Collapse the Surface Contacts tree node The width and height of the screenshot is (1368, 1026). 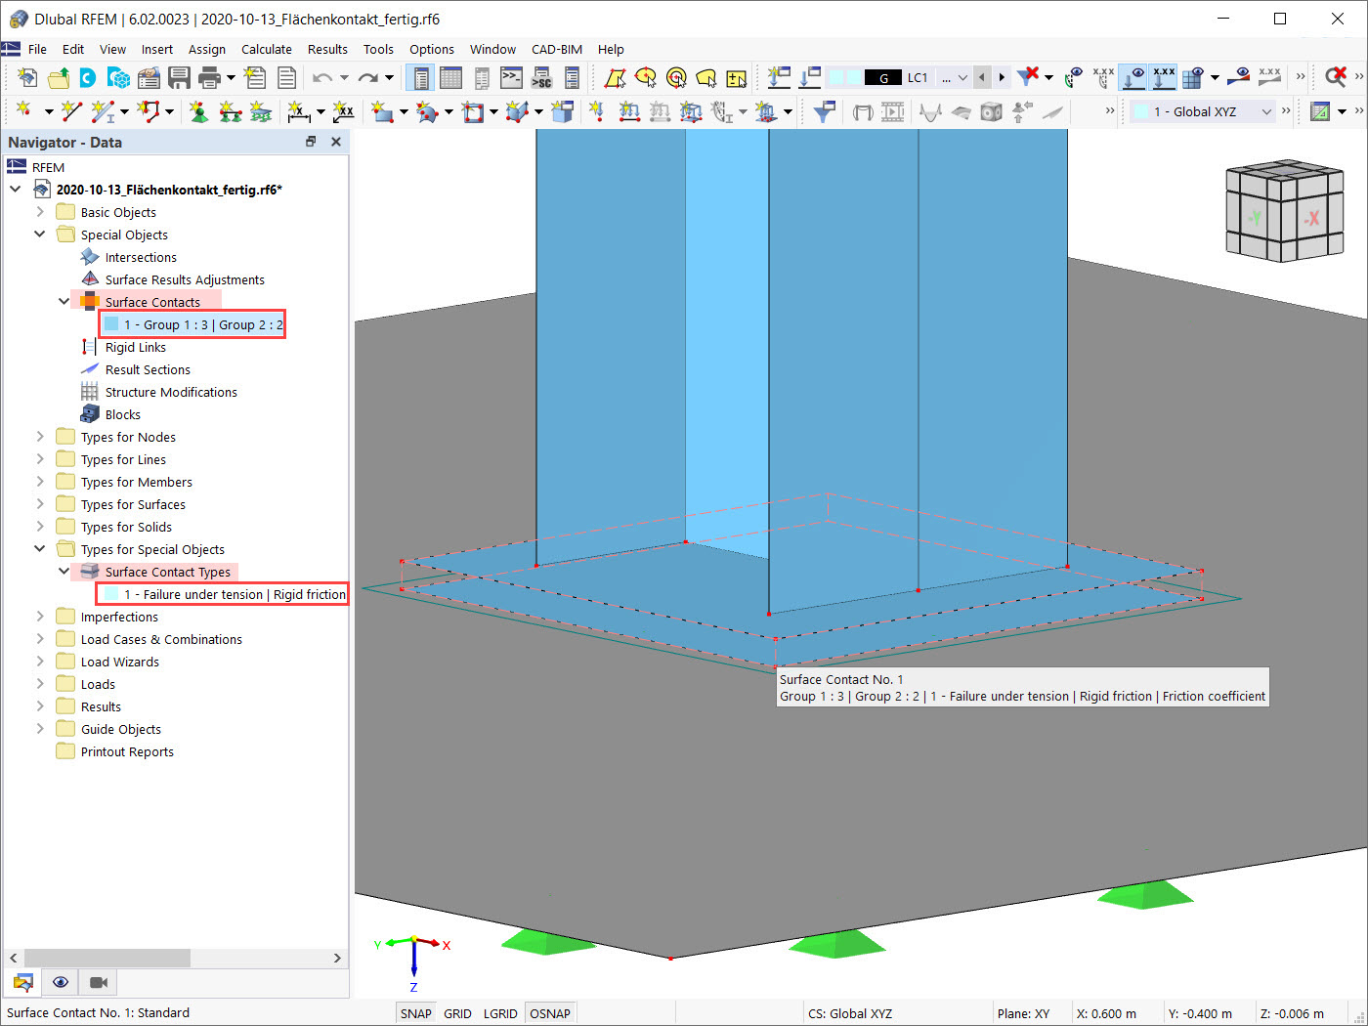[64, 302]
